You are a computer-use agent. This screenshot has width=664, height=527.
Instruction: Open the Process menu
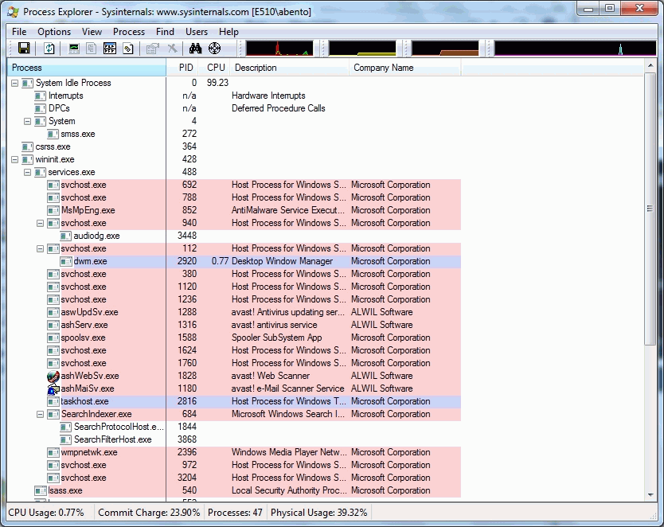point(128,31)
